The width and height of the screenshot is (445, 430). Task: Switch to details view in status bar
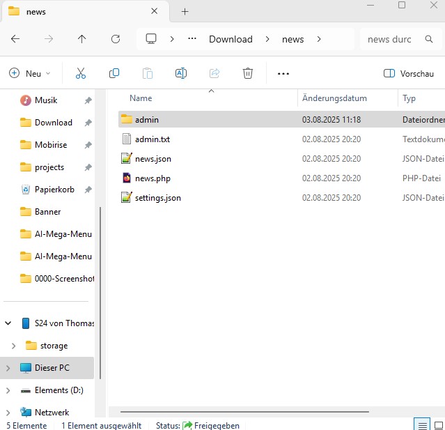(421, 424)
